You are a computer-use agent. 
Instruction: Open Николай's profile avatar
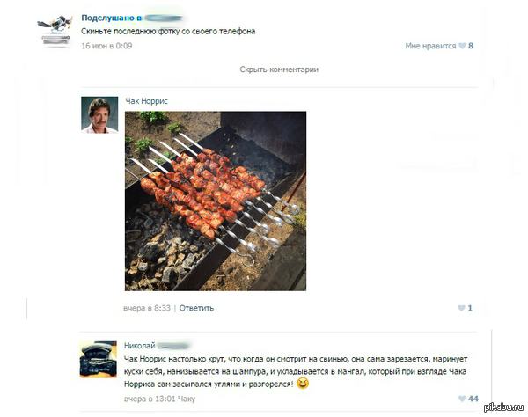99,360
